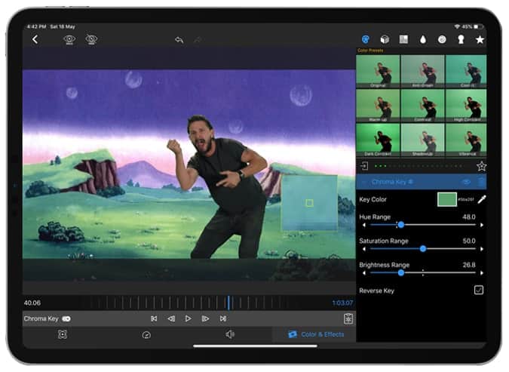Check the battery status icon
The height and width of the screenshot is (372, 509).
click(477, 26)
